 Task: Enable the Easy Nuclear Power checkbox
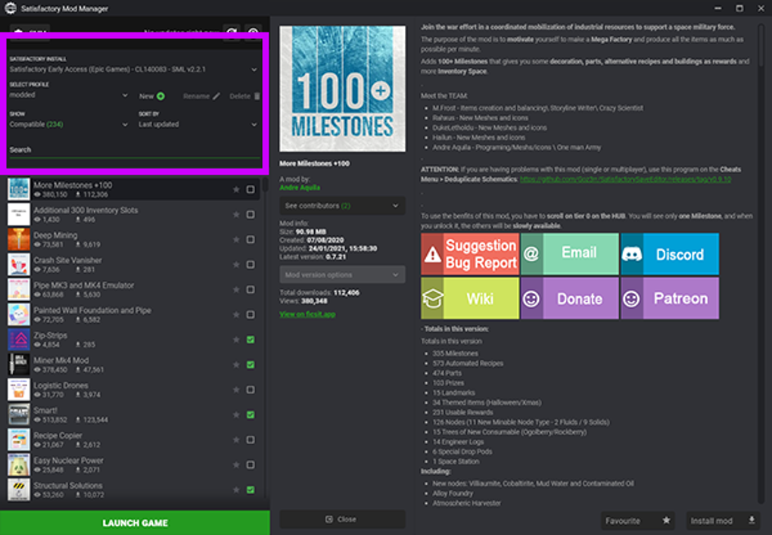(x=251, y=465)
